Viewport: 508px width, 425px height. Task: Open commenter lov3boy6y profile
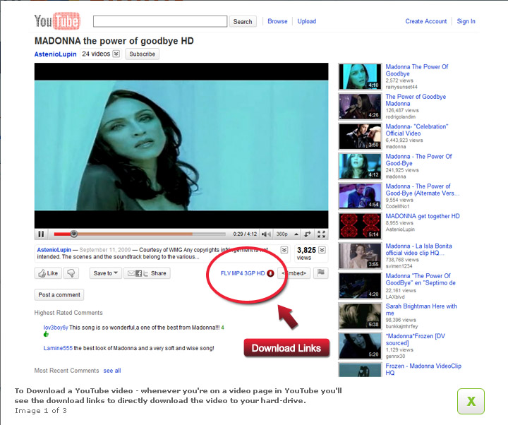[x=56, y=328]
